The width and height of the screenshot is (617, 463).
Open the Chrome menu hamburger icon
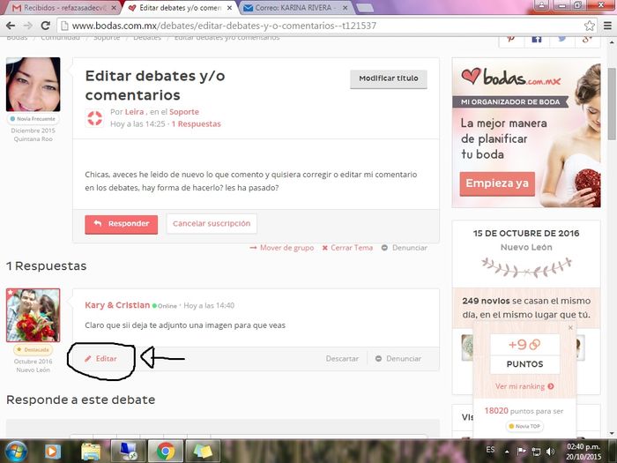(607, 26)
